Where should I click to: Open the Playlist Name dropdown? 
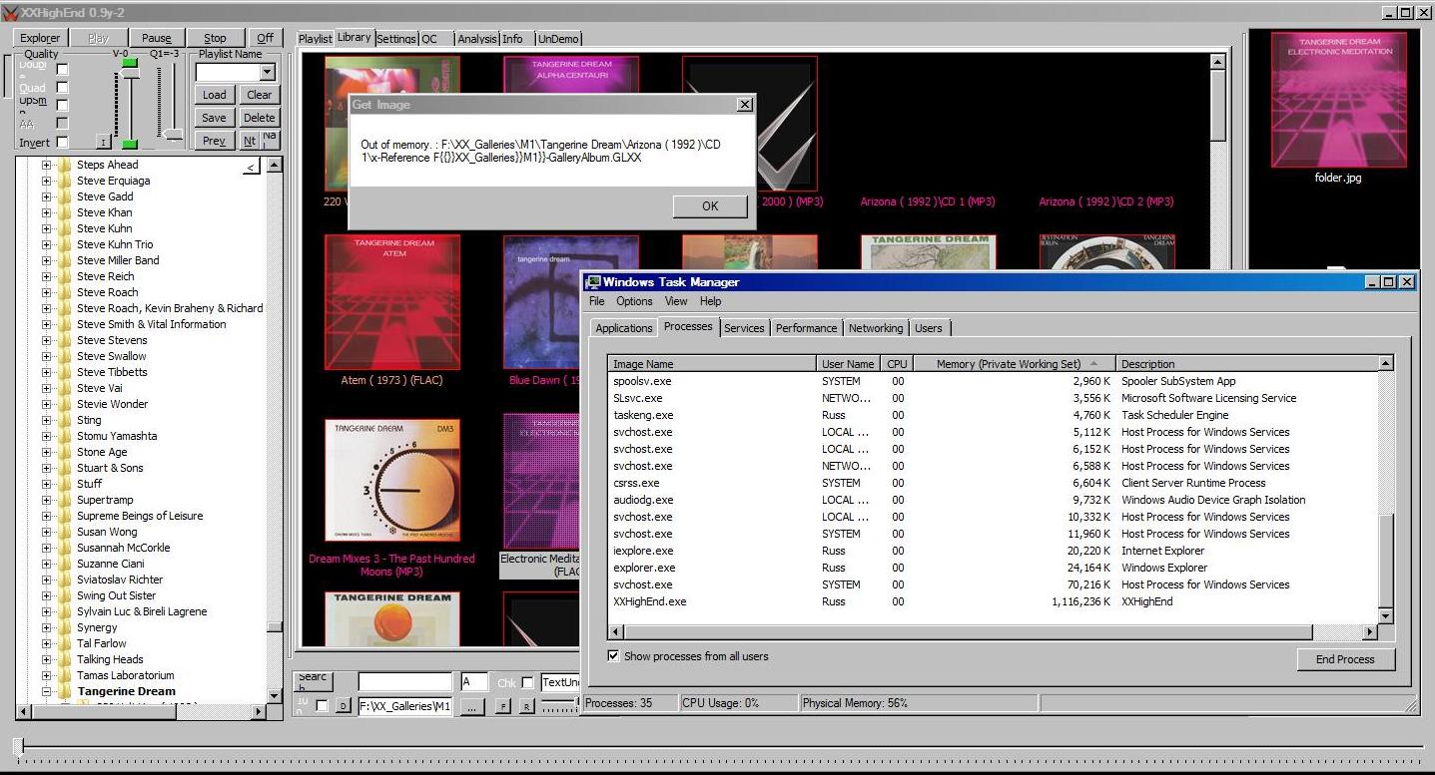click(x=267, y=73)
